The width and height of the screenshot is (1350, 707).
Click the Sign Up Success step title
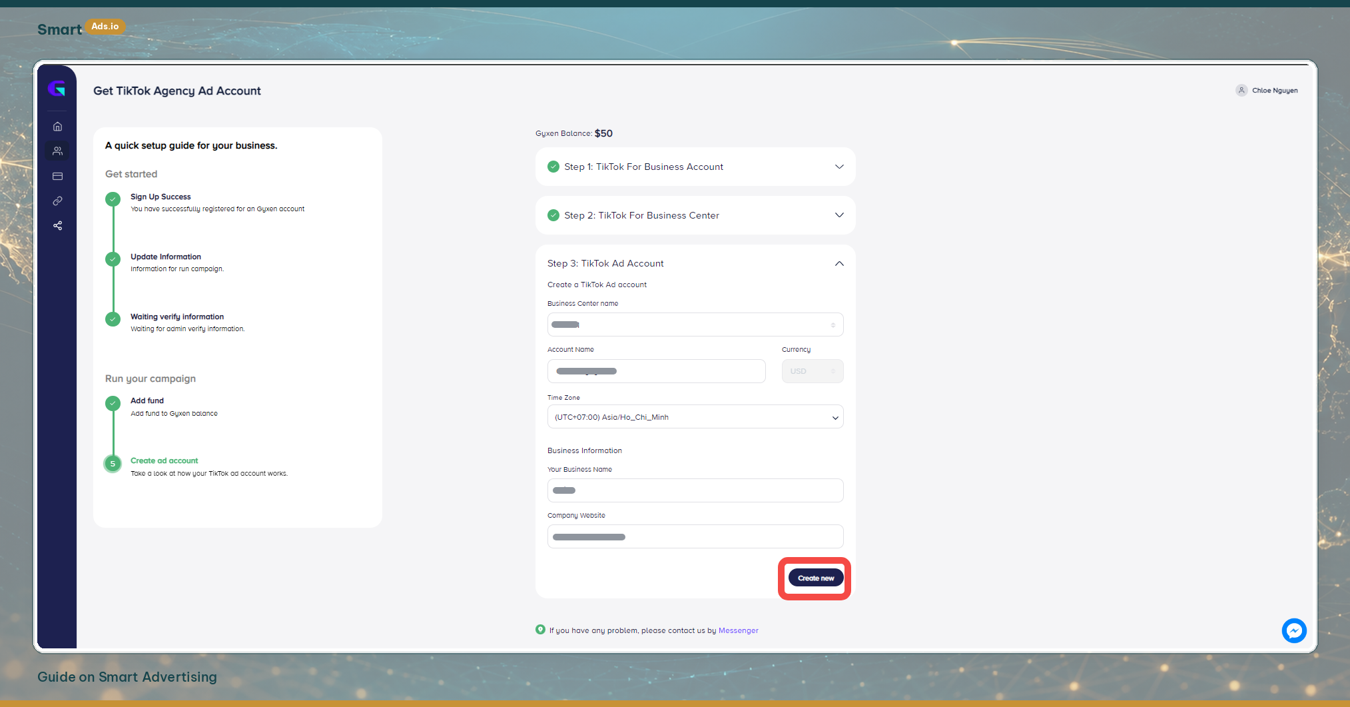[161, 197]
